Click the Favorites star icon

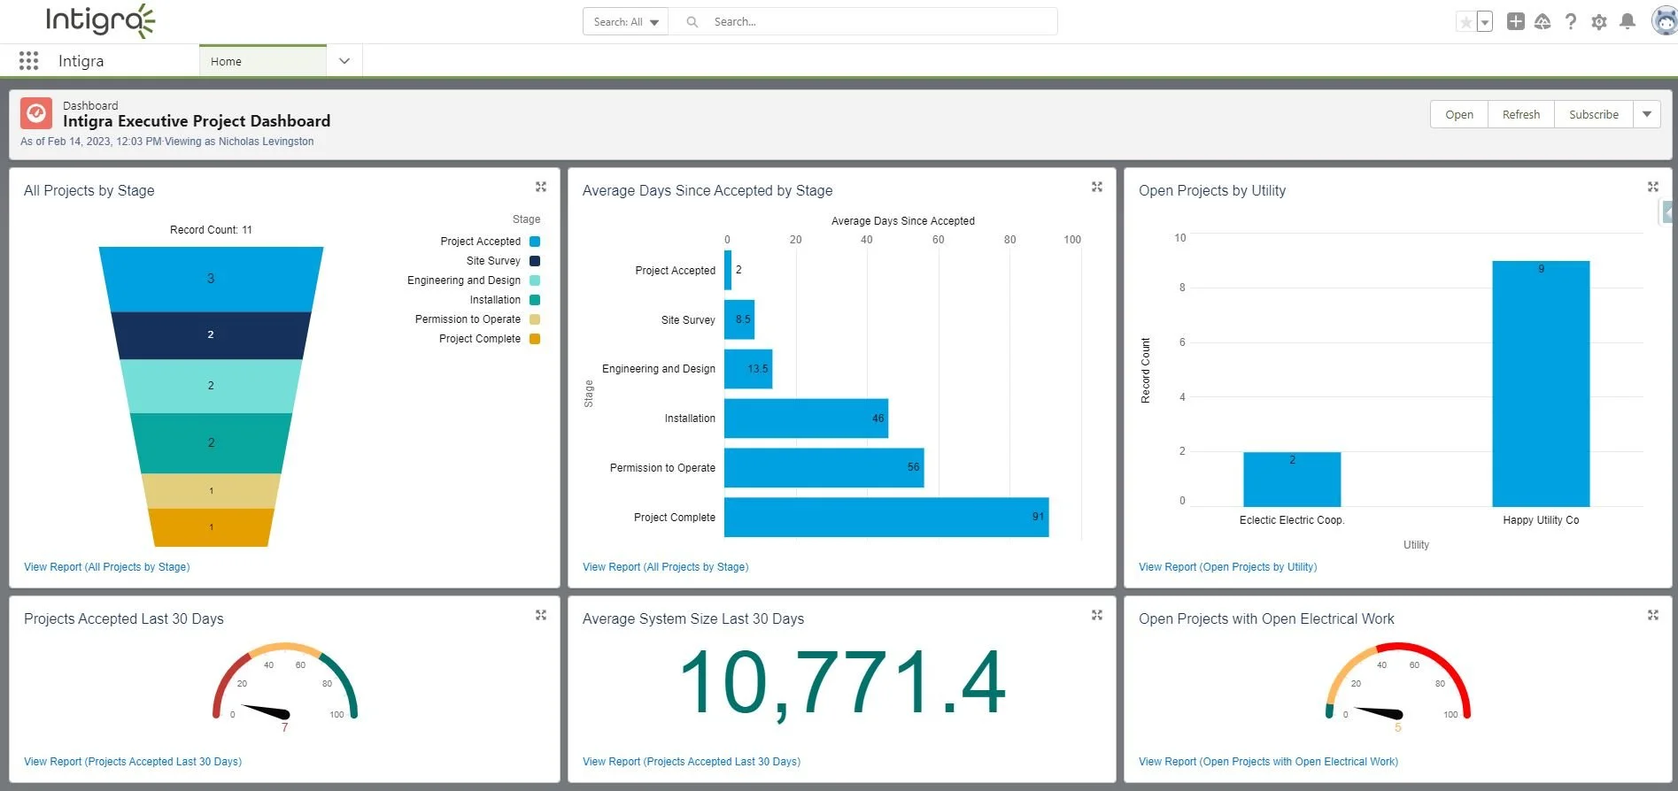pyautogui.click(x=1465, y=22)
